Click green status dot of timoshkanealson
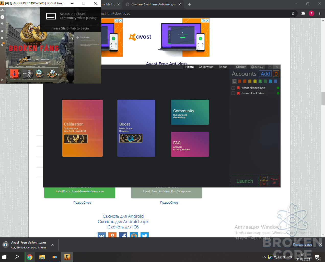This screenshot has height=262, width=325. point(278,88)
